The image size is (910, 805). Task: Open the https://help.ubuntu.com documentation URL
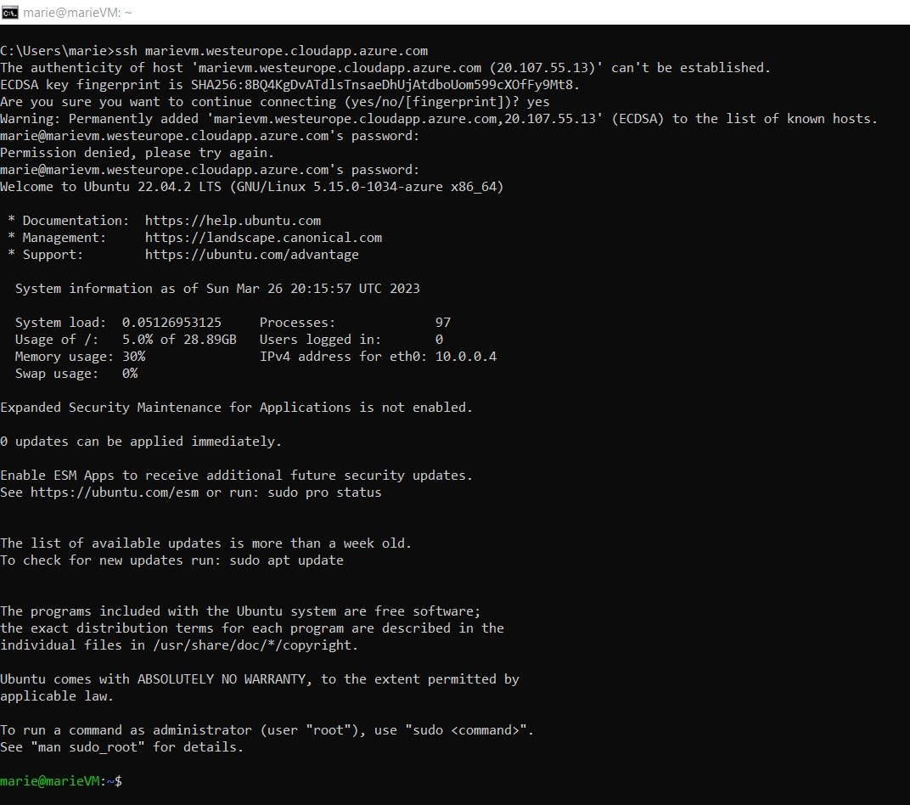click(x=233, y=221)
